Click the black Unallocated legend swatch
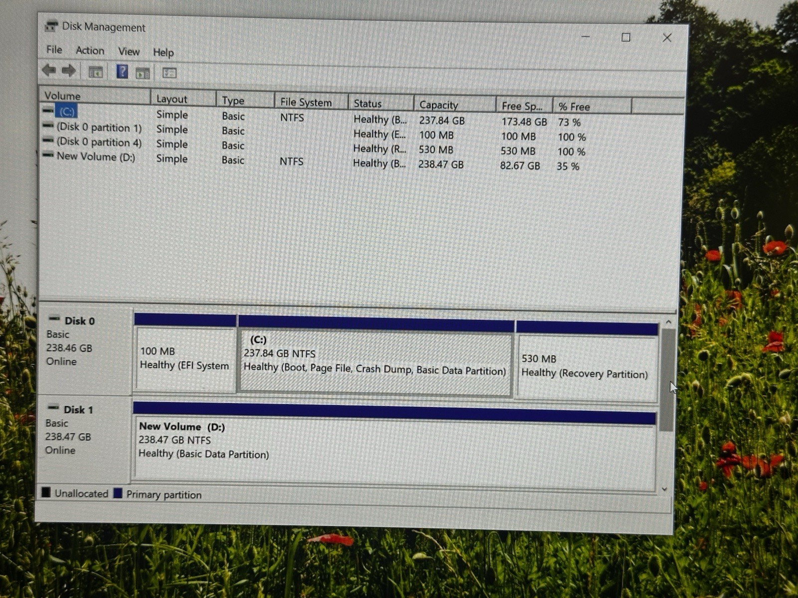The image size is (798, 598). pyautogui.click(x=46, y=492)
